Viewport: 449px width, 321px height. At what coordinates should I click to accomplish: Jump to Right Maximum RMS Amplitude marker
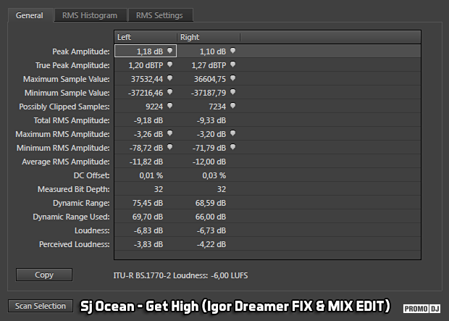[232, 133]
